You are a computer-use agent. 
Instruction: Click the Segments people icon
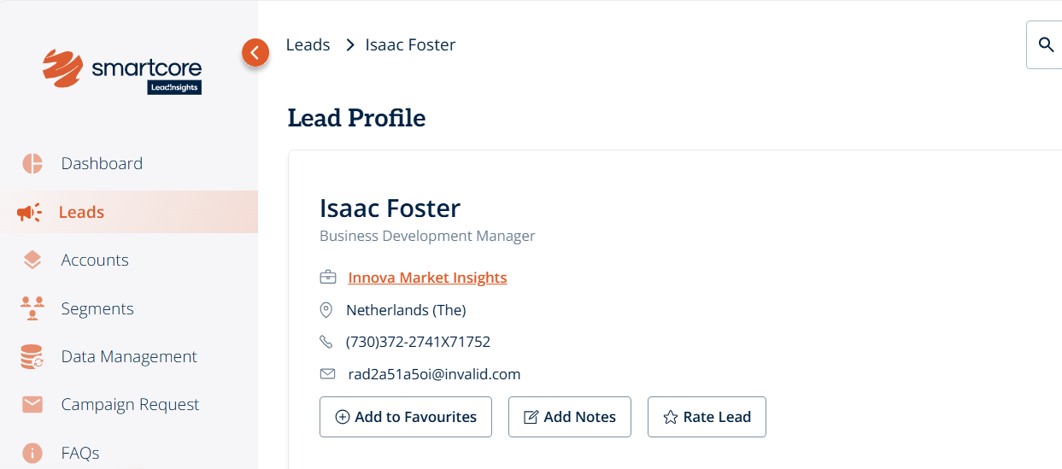[x=32, y=308]
